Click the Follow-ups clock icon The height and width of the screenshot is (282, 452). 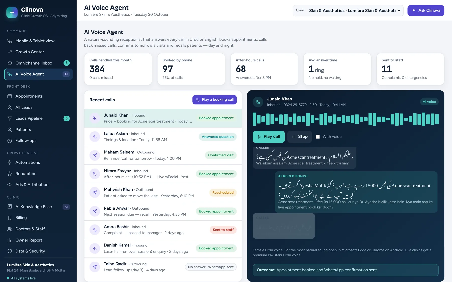coord(10,141)
